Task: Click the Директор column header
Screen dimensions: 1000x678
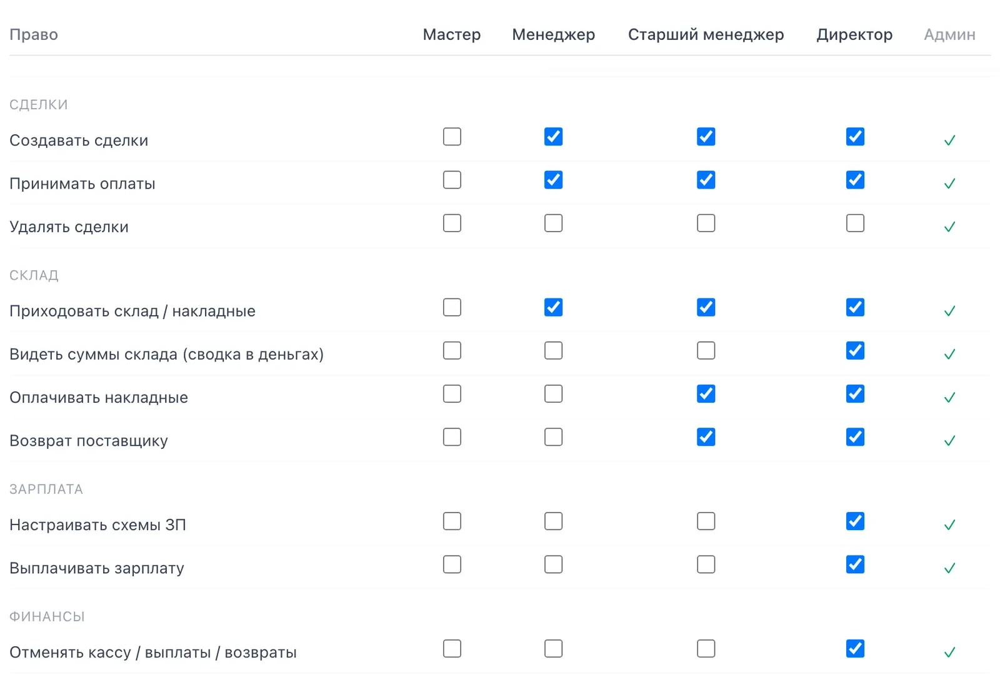Action: 854,34
